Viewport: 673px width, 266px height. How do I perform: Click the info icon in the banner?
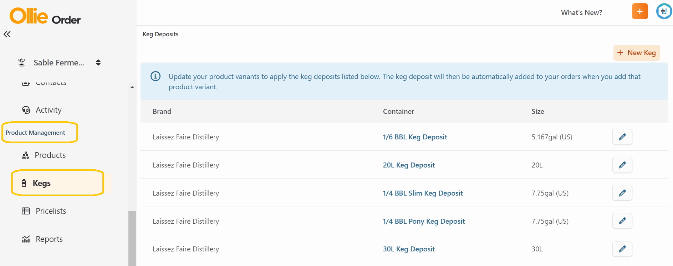155,76
